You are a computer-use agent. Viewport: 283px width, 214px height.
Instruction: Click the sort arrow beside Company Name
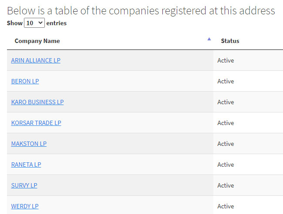(x=209, y=39)
